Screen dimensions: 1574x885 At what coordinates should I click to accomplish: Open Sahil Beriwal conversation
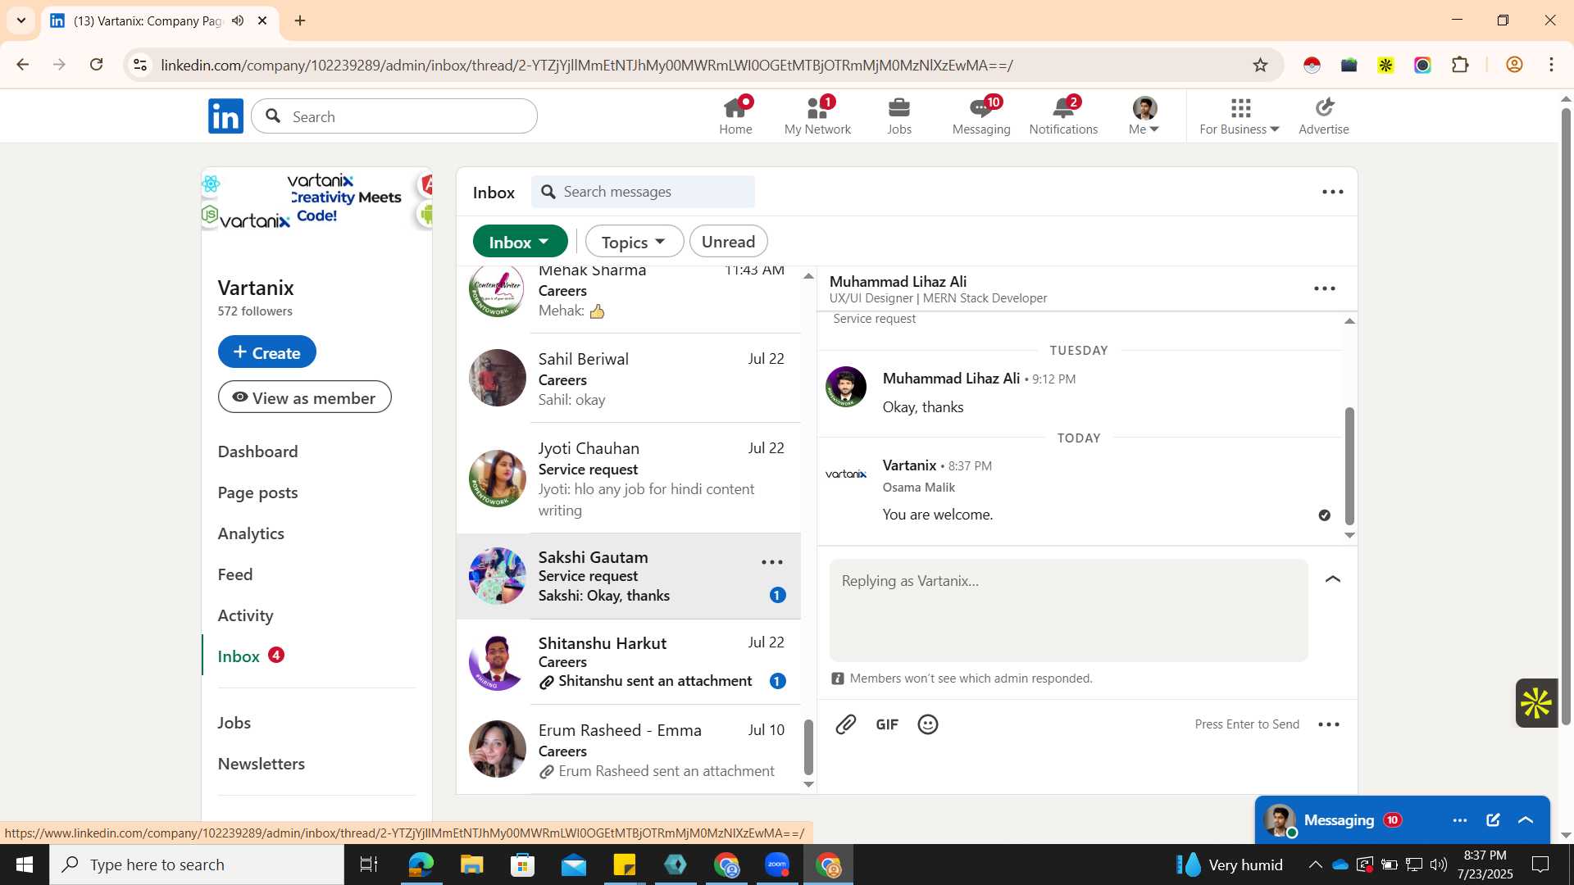pyautogui.click(x=629, y=379)
